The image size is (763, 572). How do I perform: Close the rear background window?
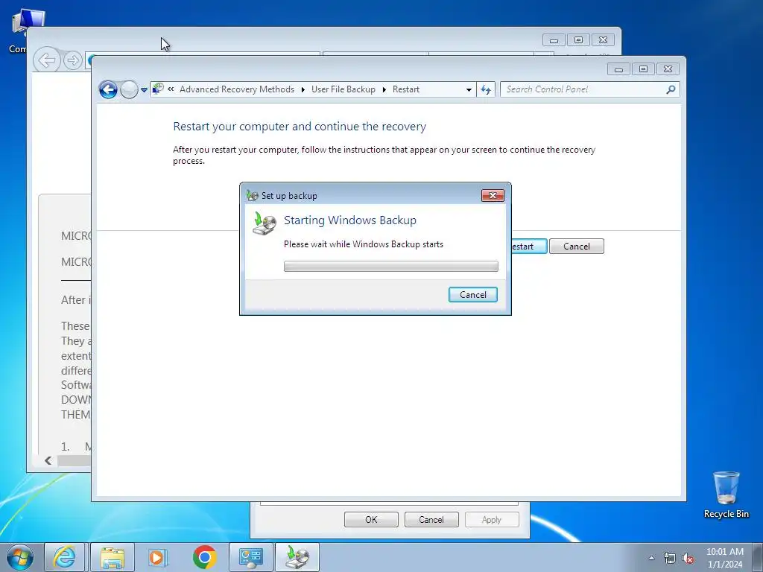[x=603, y=40]
